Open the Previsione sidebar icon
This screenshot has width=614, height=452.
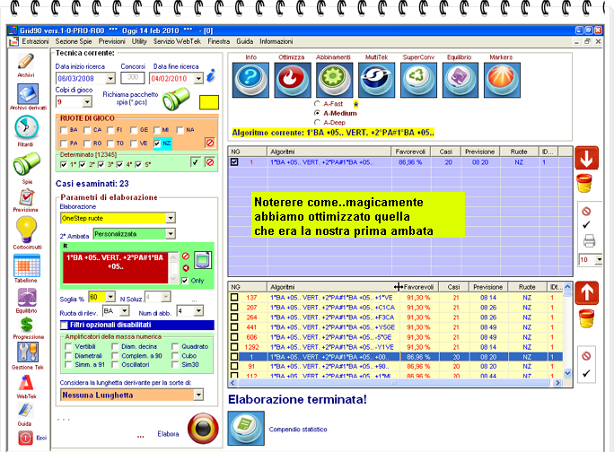(27, 197)
